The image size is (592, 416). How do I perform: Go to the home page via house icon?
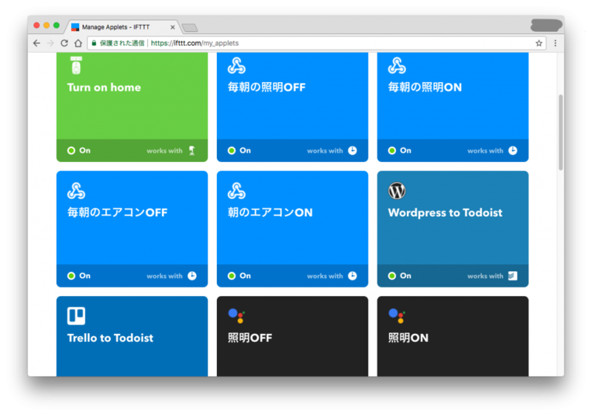[78, 43]
